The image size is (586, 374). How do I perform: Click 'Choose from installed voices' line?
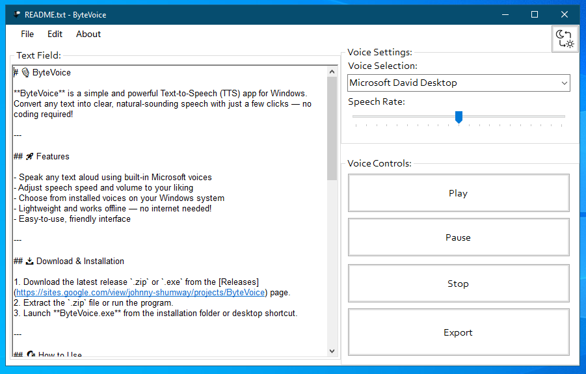119,198
